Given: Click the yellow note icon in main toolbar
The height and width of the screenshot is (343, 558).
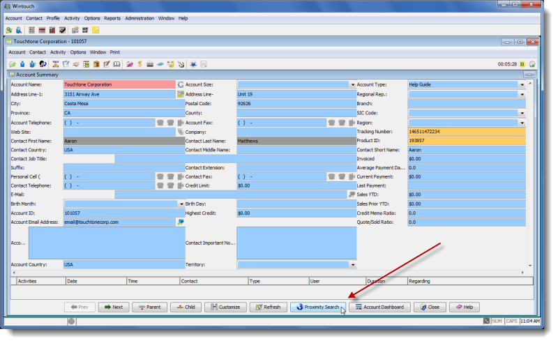Looking at the screenshot, I should point(96,30).
